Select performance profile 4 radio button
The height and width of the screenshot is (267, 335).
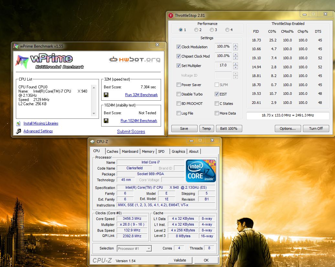pos(227,30)
